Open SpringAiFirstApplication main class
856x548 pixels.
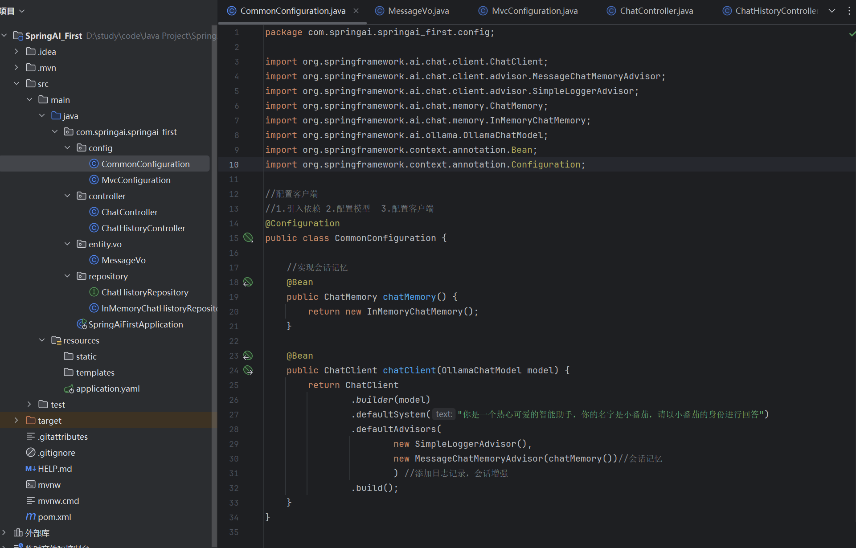click(135, 324)
